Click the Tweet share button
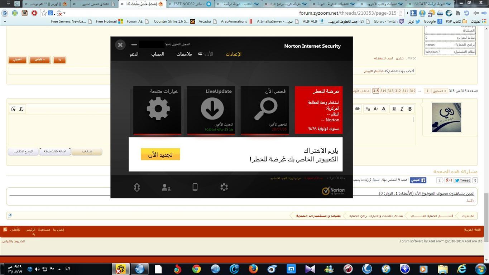The image size is (489, 275). (462, 180)
